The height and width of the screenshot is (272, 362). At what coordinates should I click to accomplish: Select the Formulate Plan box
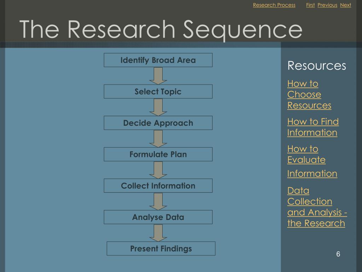click(x=158, y=154)
